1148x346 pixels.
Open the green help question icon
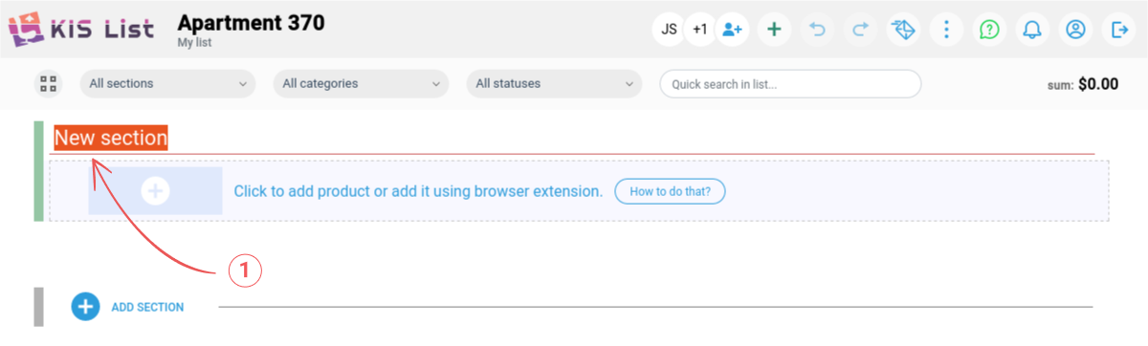989,30
